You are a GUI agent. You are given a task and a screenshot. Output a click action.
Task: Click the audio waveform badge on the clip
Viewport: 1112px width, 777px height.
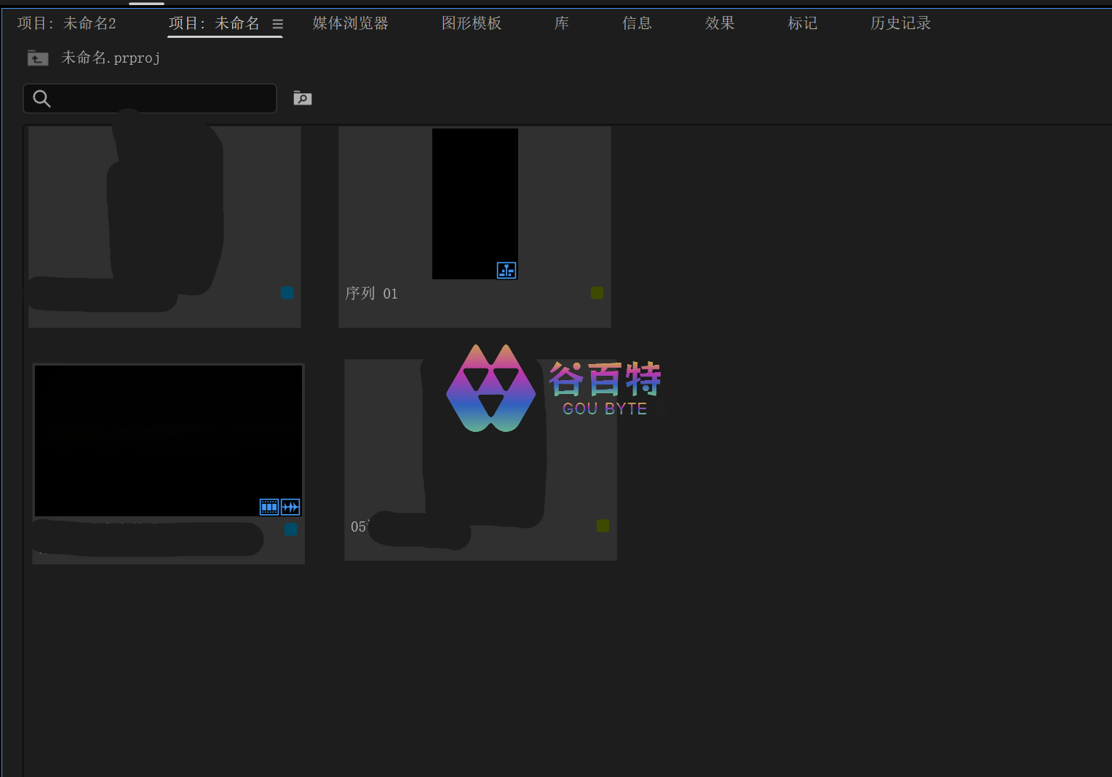tap(290, 507)
